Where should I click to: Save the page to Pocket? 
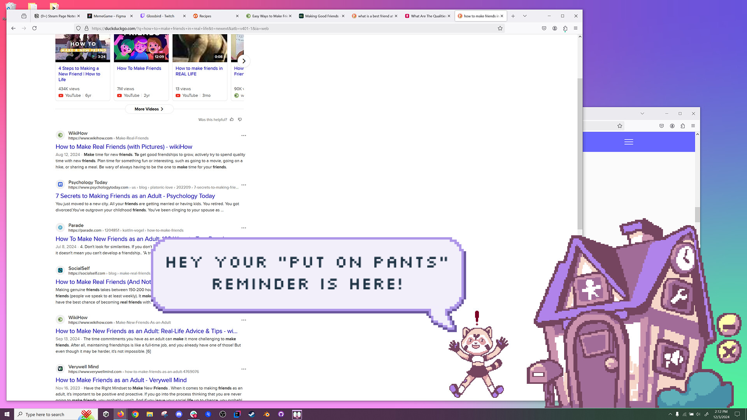coord(544,28)
